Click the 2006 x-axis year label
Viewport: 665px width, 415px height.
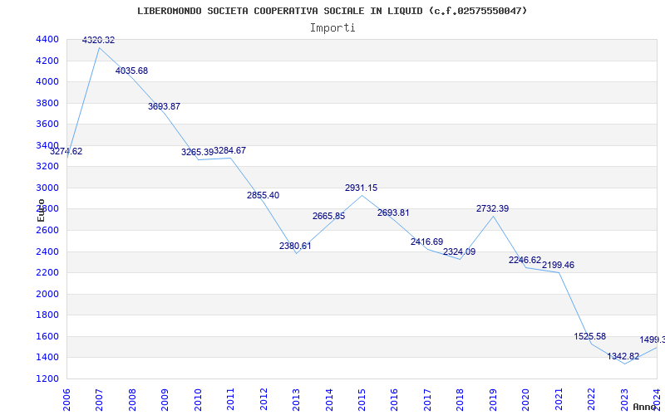(66, 399)
